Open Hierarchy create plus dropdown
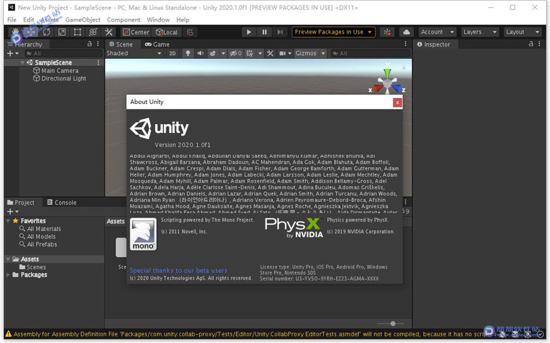Image resolution: width=550 pixels, height=343 pixels. [13, 54]
